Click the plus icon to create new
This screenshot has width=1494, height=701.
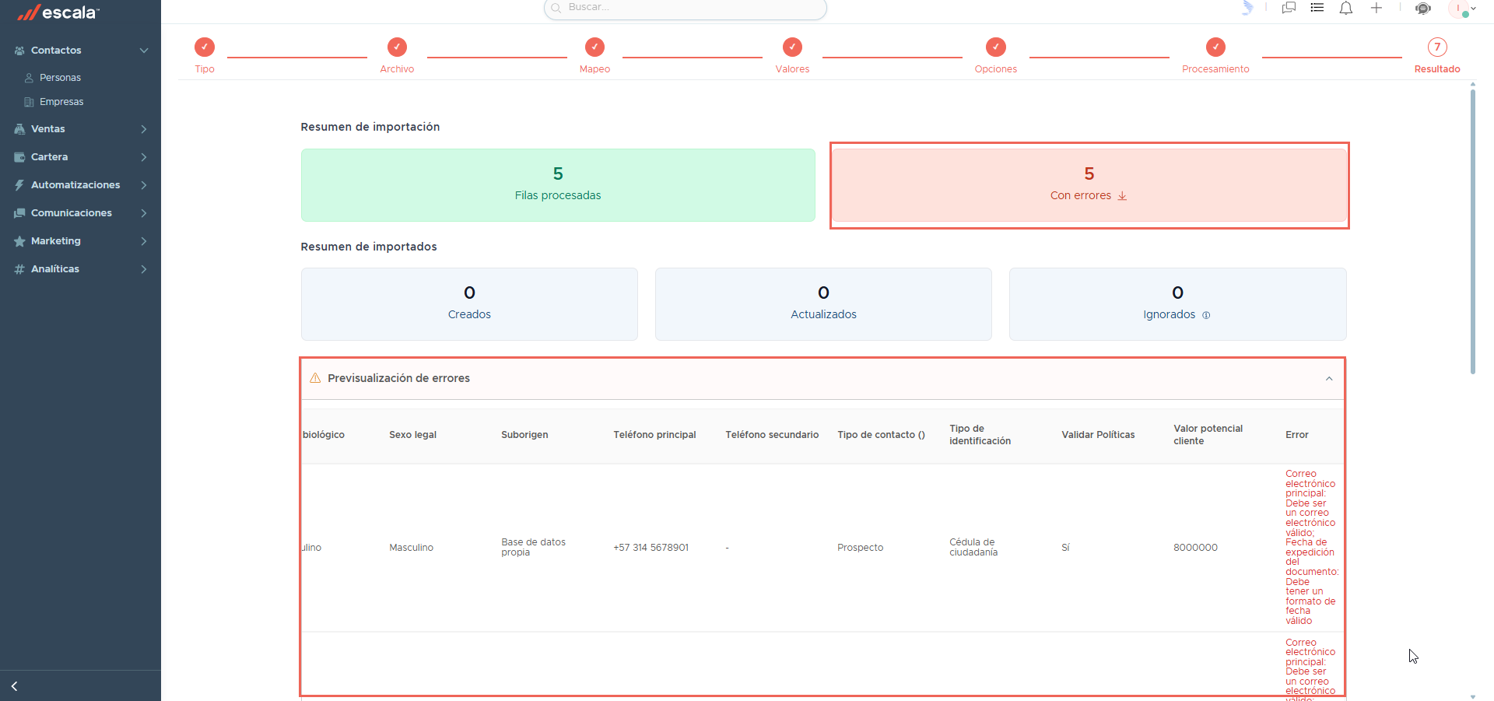click(1376, 8)
